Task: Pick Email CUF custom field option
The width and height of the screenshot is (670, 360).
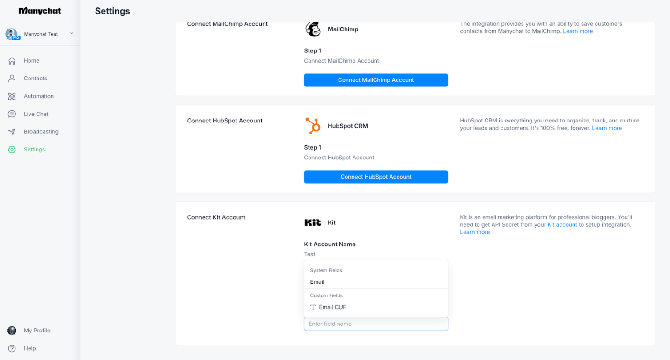Action: click(x=332, y=307)
